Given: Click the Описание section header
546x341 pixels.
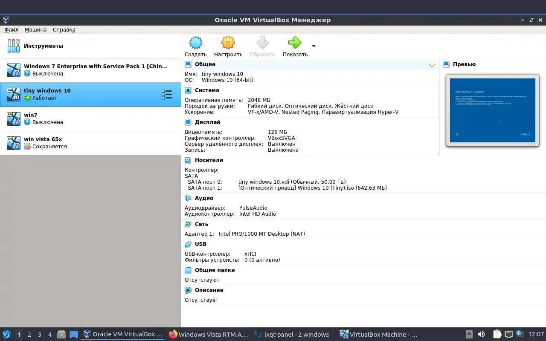Looking at the screenshot, I should pyautogui.click(x=209, y=290).
